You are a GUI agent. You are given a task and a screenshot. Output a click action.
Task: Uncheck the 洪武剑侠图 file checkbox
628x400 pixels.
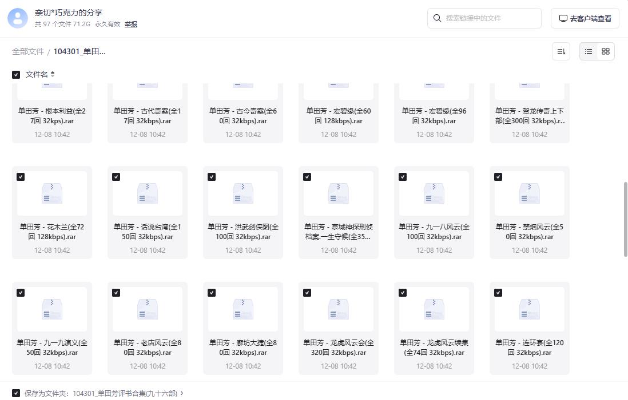[x=212, y=177]
